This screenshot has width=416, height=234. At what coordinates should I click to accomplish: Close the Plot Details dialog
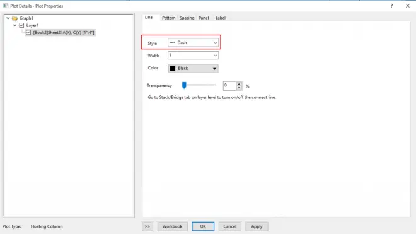pos(408,6)
